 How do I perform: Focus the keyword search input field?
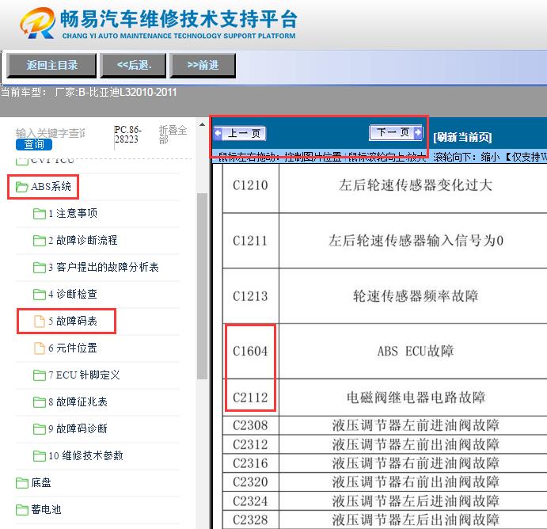51,133
